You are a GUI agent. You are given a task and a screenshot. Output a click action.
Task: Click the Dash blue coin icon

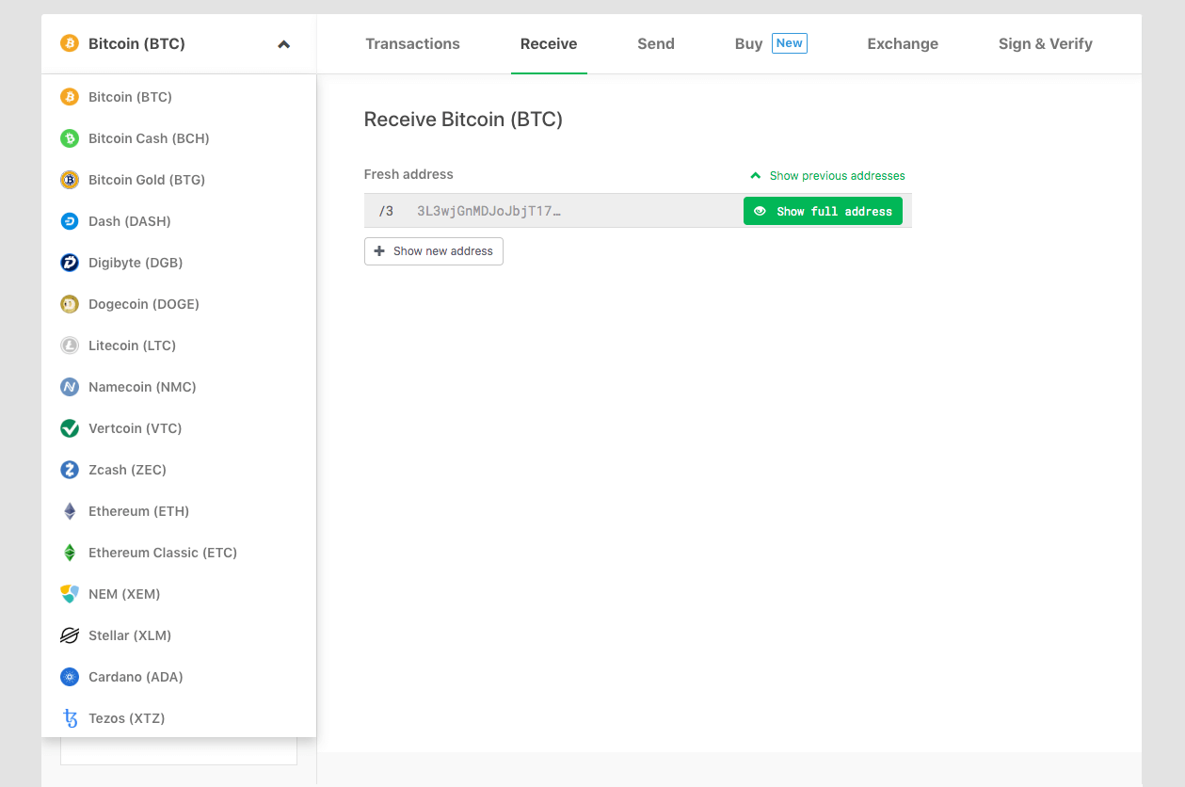tap(70, 221)
